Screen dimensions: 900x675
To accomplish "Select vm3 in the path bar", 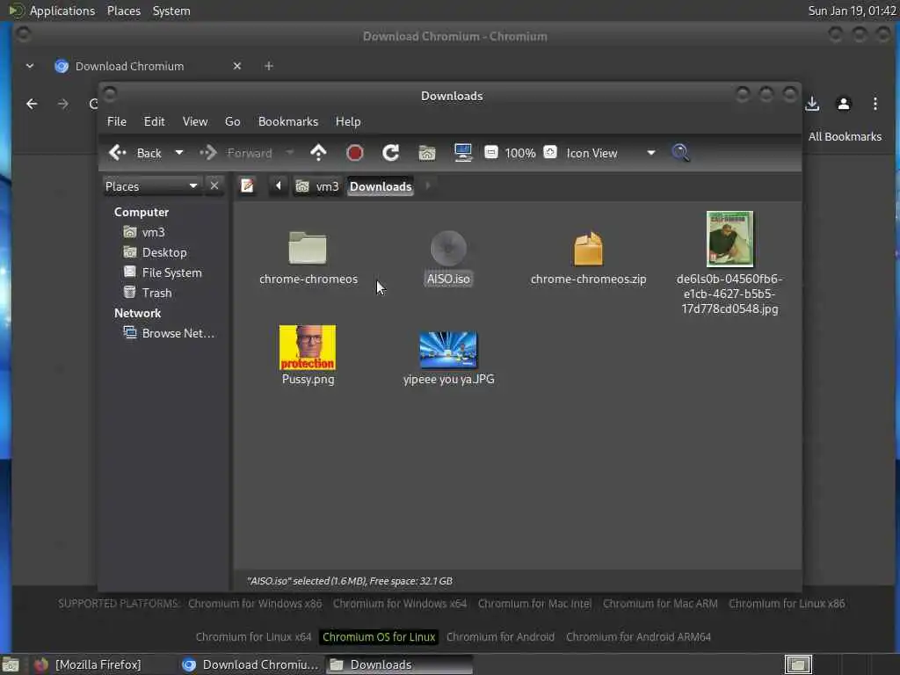I will click(317, 186).
